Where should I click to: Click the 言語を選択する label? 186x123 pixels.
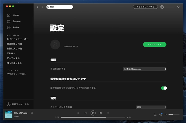tap(58, 69)
